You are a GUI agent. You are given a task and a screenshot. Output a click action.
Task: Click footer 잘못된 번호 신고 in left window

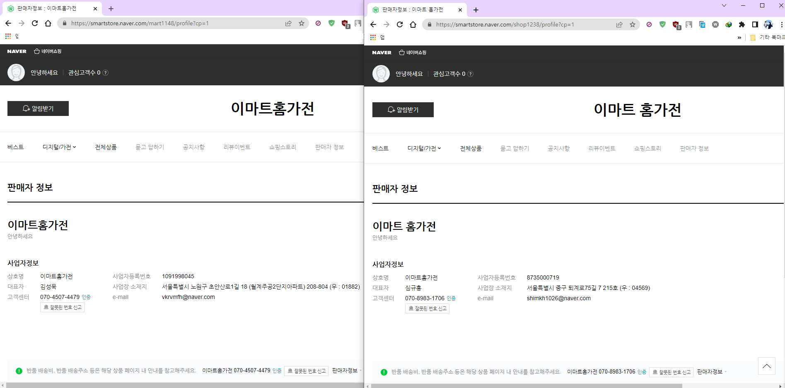coord(307,371)
